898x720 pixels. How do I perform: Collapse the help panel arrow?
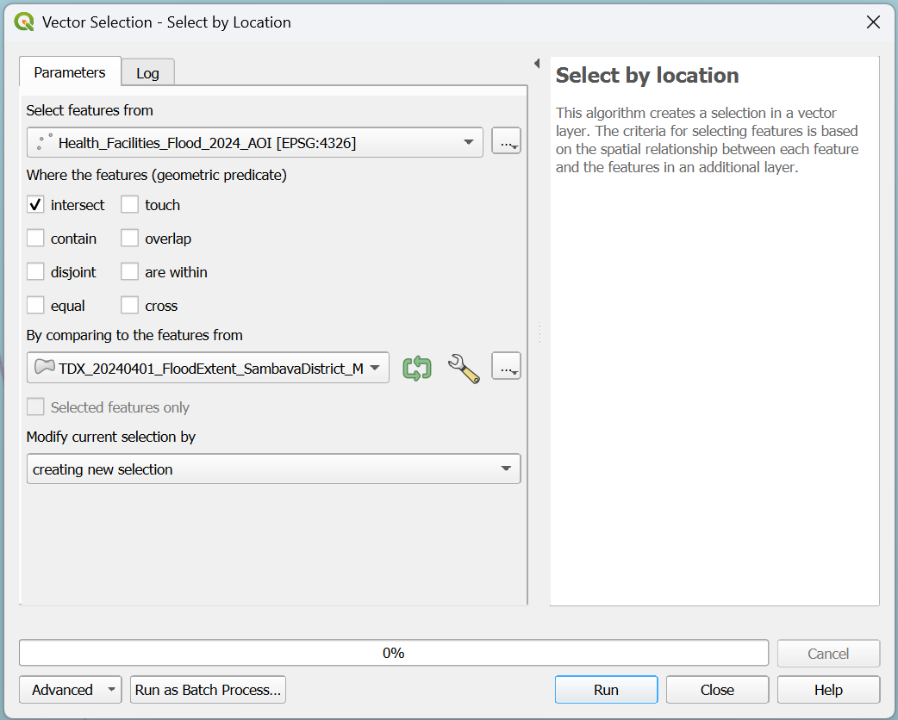pyautogui.click(x=536, y=64)
